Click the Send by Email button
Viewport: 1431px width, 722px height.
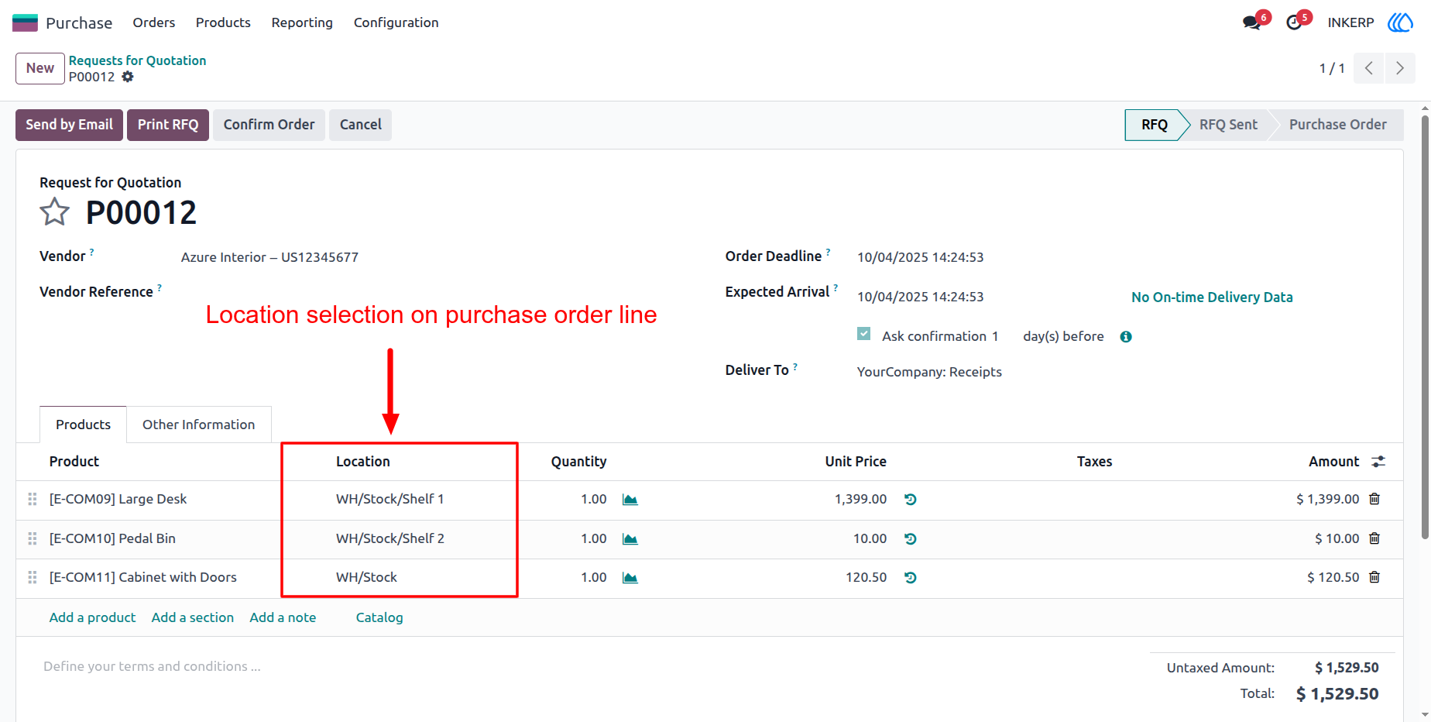[69, 125]
